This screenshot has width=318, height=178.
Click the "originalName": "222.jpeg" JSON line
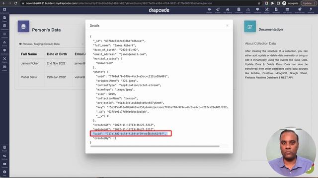tap(117, 81)
